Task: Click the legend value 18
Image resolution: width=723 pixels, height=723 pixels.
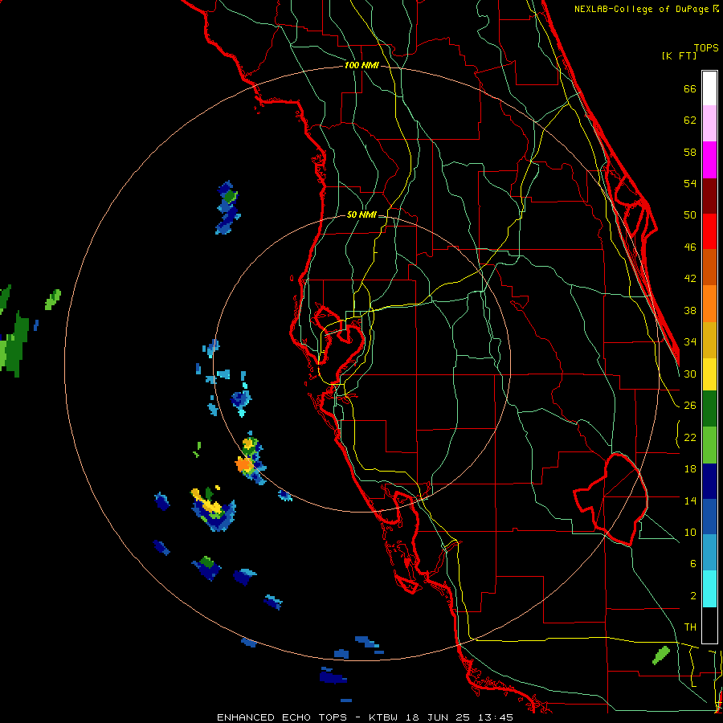Action: tap(690, 469)
